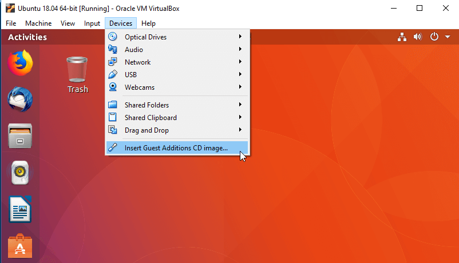Viewport: 459px width, 263px height.
Task: Launch Firefox from the Ubuntu dock
Action: [x=20, y=63]
